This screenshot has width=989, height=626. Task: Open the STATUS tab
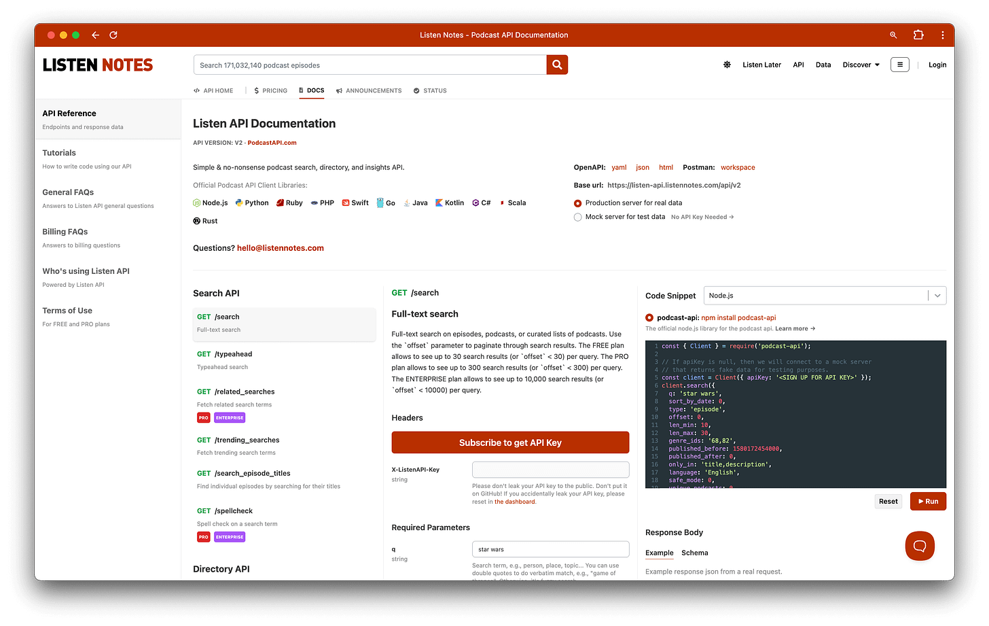430,90
